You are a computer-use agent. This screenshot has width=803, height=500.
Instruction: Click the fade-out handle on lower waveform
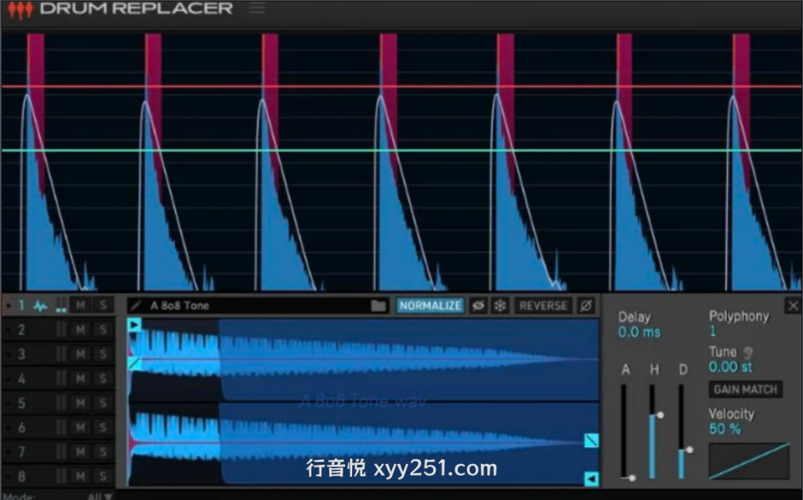[591, 440]
